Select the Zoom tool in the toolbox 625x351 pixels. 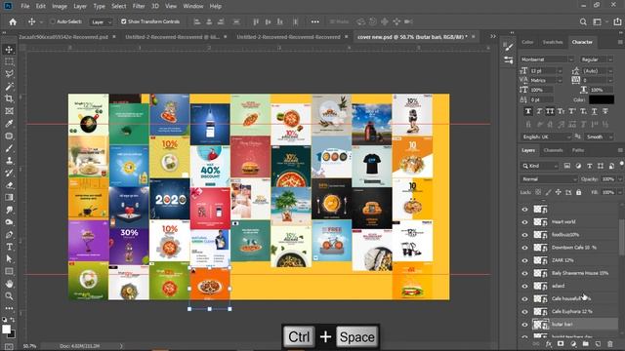[x=9, y=296]
